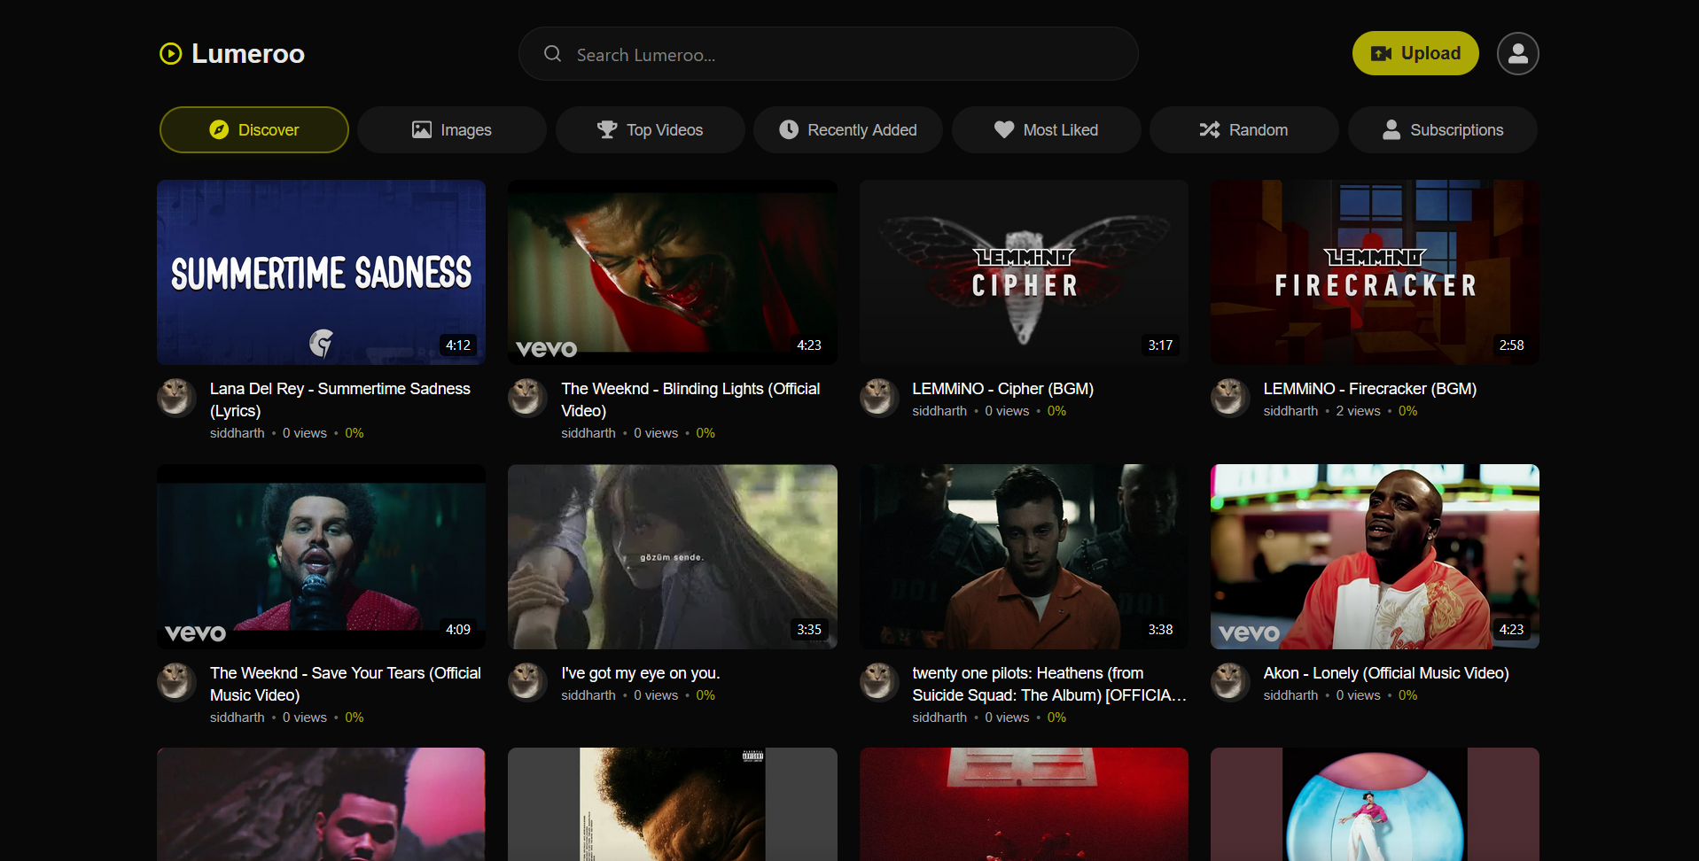The width and height of the screenshot is (1699, 861).
Task: Switch to the Images tab
Action: pyautogui.click(x=452, y=130)
